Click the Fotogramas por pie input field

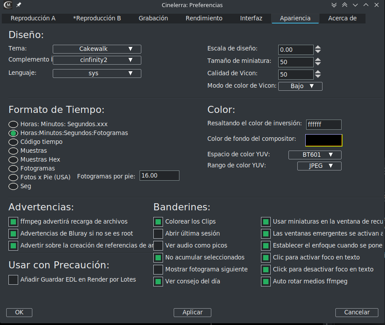pos(159,176)
